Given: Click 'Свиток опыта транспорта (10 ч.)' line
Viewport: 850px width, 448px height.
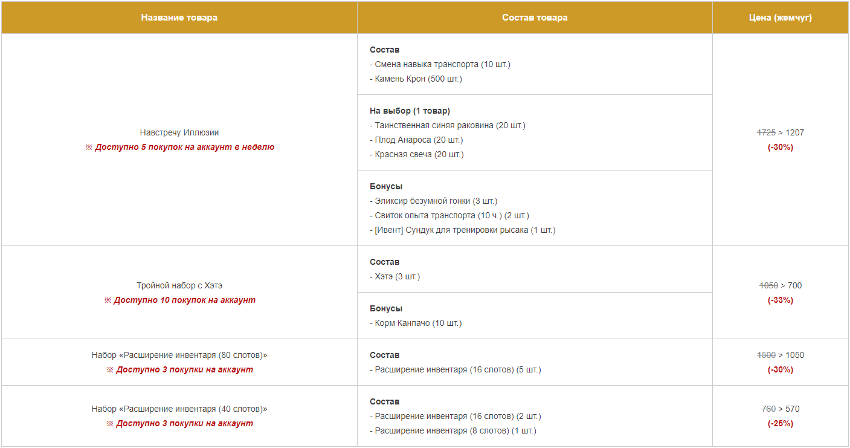Looking at the screenshot, I should click(x=449, y=215).
